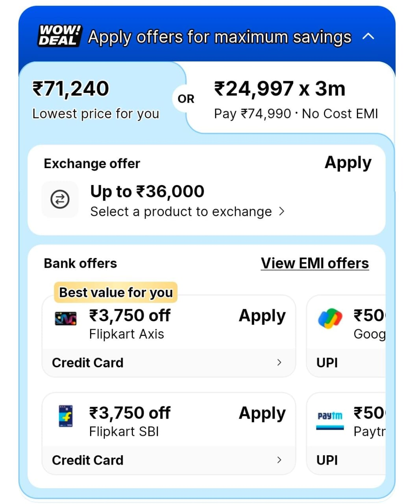Expand Flipkart Axis Credit Card details chevron

coord(279,362)
